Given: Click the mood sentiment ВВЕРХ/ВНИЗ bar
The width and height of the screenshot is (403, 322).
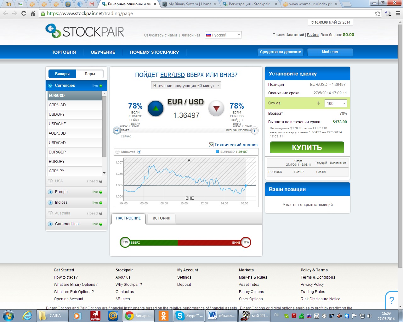Looking at the screenshot, I should tap(185, 242).
